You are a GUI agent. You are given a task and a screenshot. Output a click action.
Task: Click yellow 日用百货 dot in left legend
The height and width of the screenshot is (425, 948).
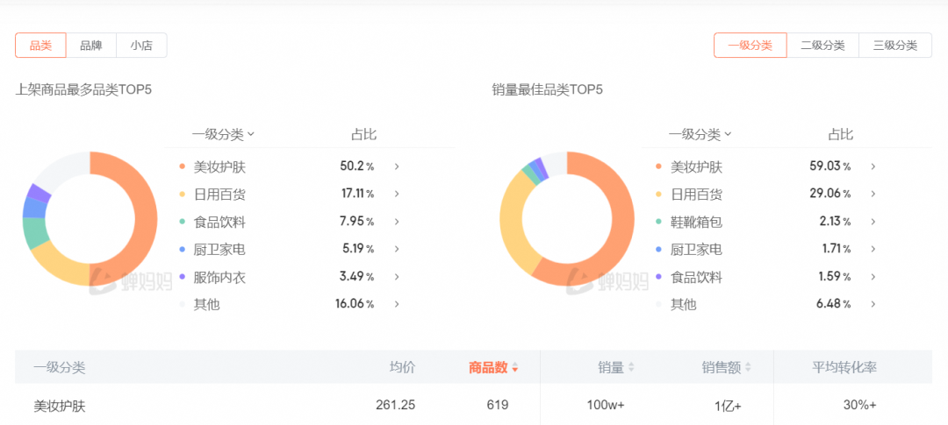182,195
